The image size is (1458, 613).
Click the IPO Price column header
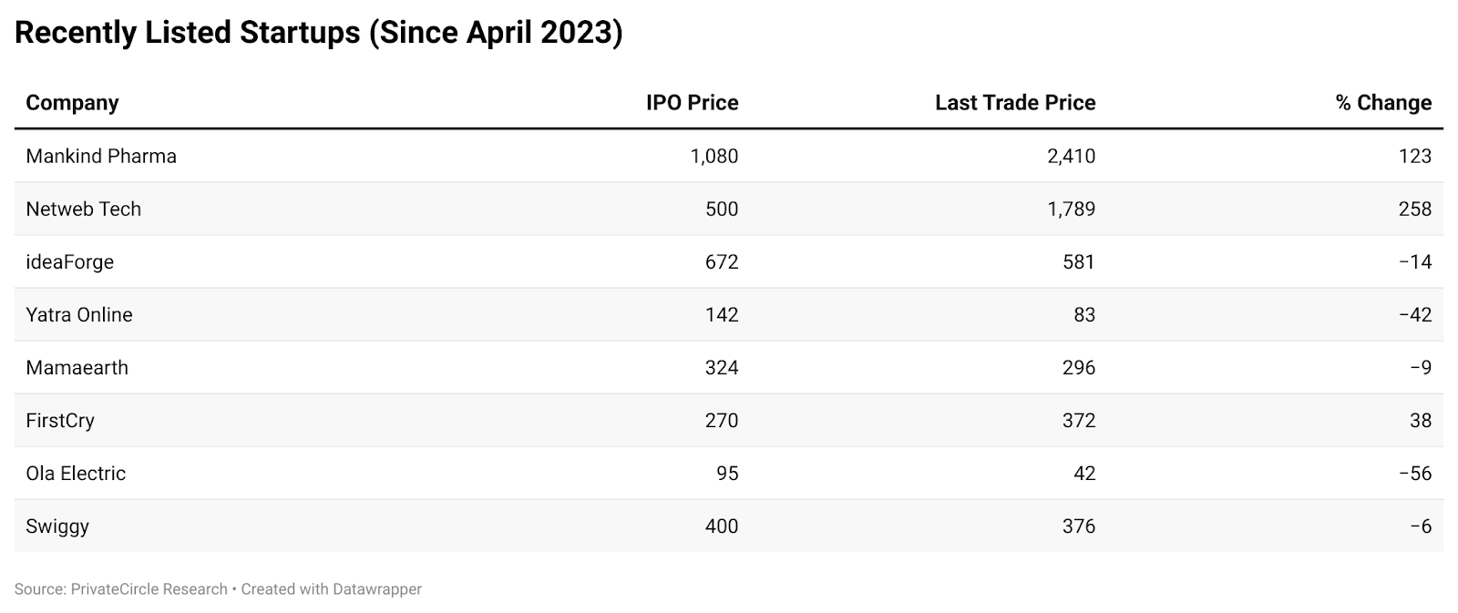[x=692, y=103]
